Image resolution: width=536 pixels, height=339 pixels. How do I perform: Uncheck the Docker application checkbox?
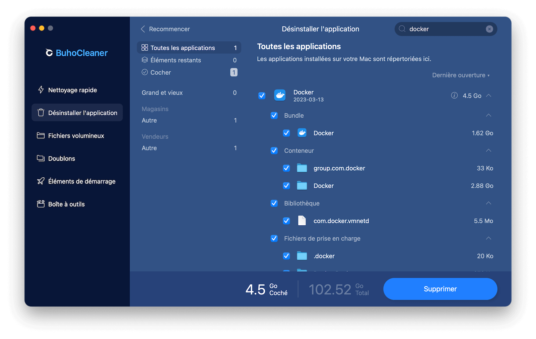click(x=262, y=96)
